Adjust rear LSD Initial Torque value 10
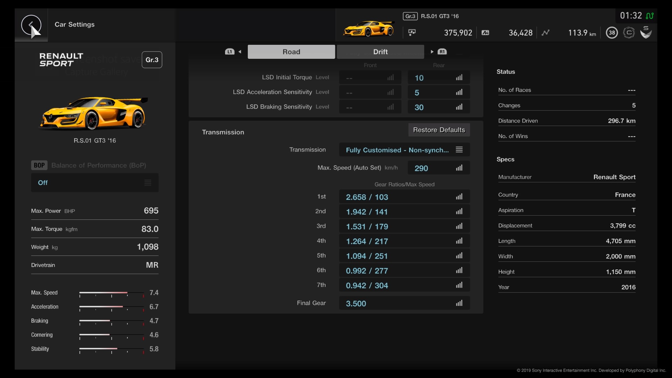 click(439, 78)
